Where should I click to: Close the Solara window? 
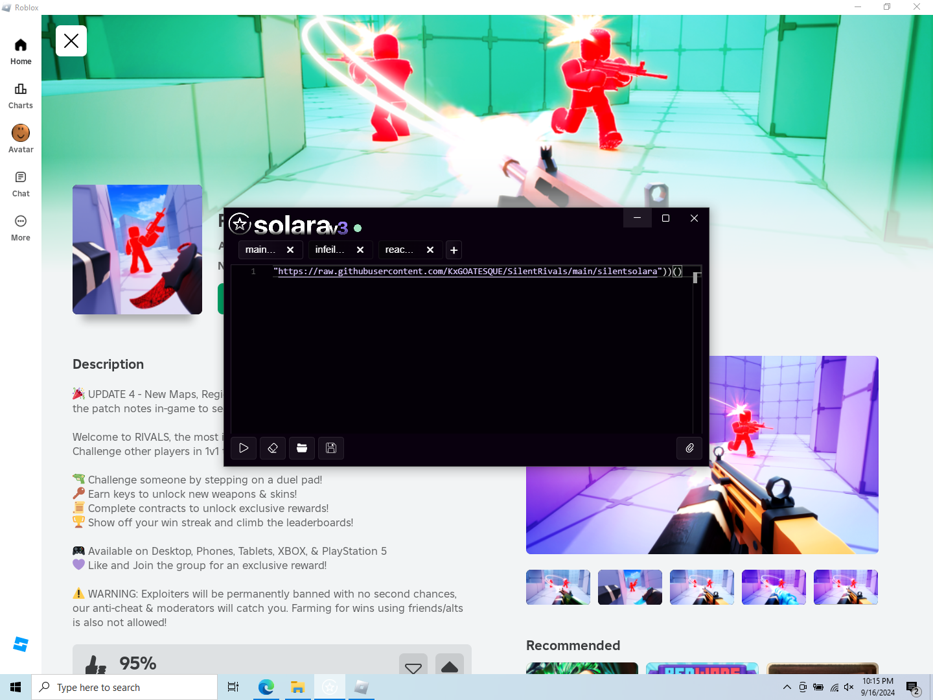pos(694,218)
